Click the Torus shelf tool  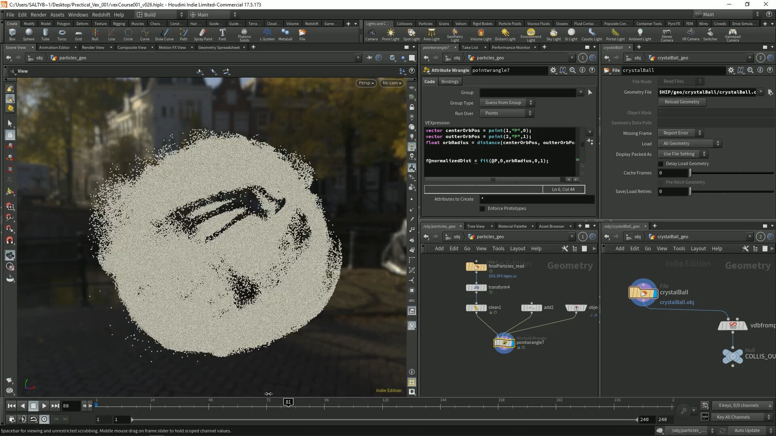[x=62, y=33]
